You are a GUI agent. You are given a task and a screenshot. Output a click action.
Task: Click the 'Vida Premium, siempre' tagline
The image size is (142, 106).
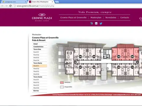pos(95,12)
